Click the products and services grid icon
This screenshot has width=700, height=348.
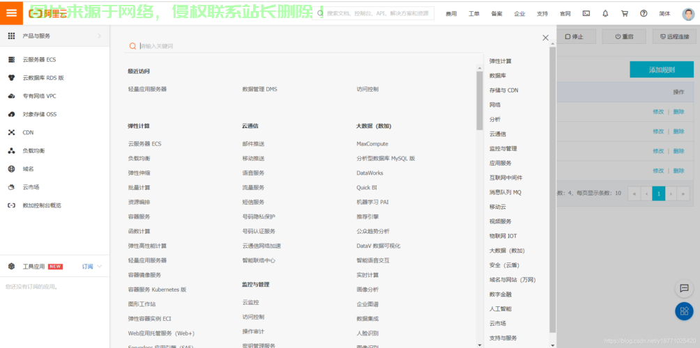click(12, 35)
